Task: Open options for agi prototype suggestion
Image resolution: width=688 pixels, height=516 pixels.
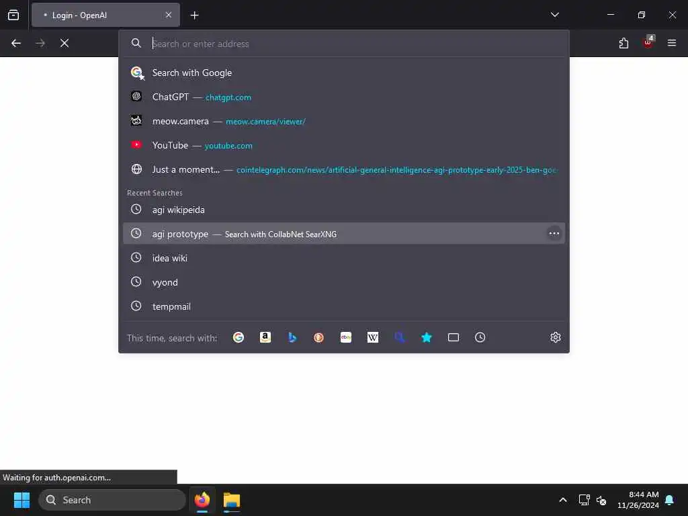Action: pos(554,233)
